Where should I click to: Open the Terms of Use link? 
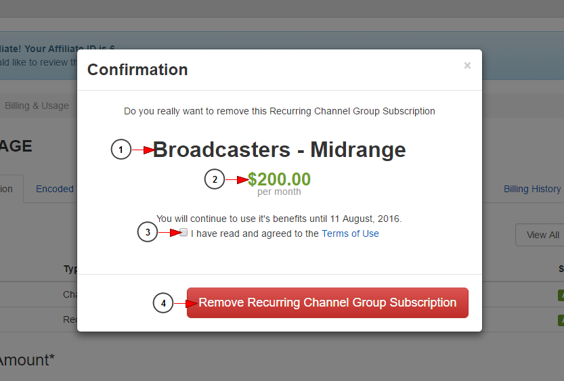(350, 233)
